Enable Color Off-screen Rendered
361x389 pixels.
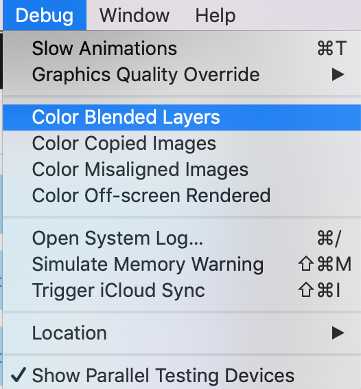coord(182,196)
